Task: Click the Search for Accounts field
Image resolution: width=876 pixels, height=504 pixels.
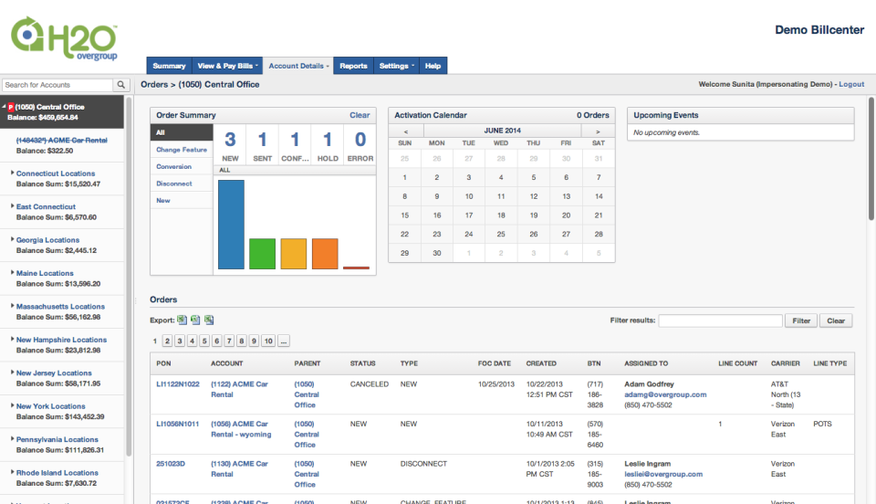Action: pyautogui.click(x=57, y=85)
